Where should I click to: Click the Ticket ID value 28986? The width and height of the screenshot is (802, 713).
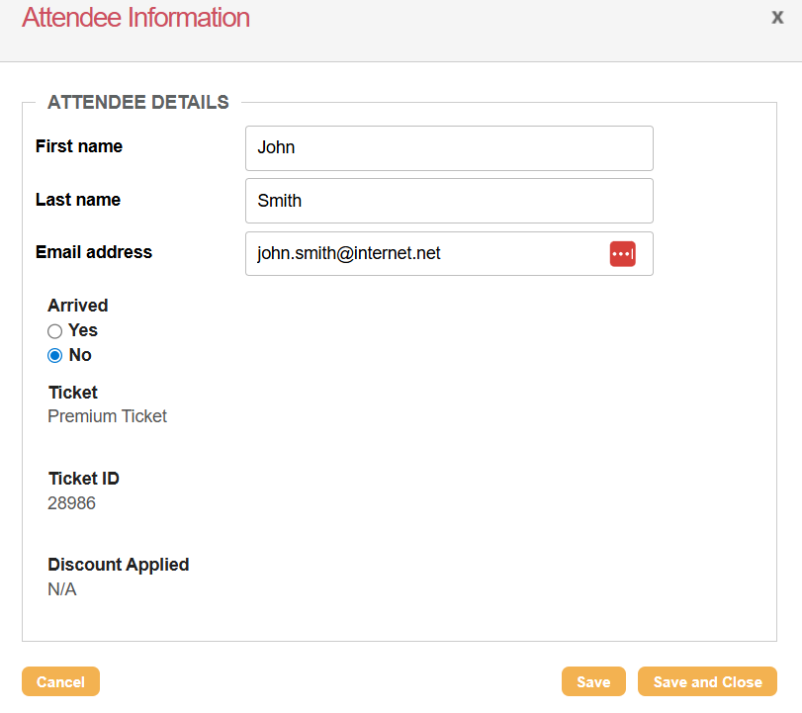click(72, 503)
